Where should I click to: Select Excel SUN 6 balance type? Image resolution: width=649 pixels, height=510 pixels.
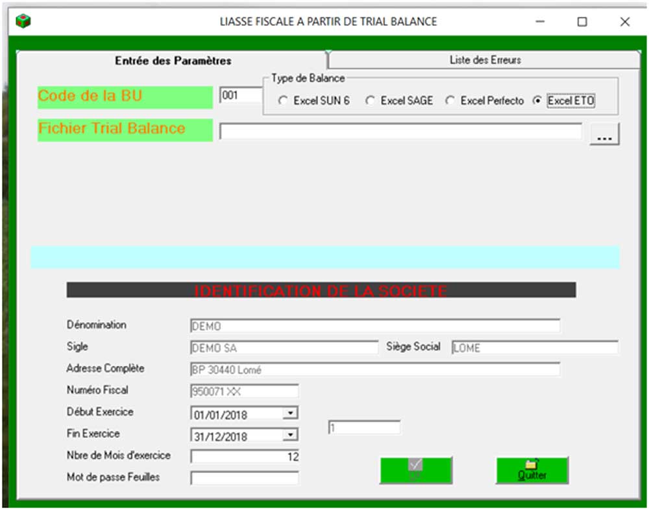point(282,101)
